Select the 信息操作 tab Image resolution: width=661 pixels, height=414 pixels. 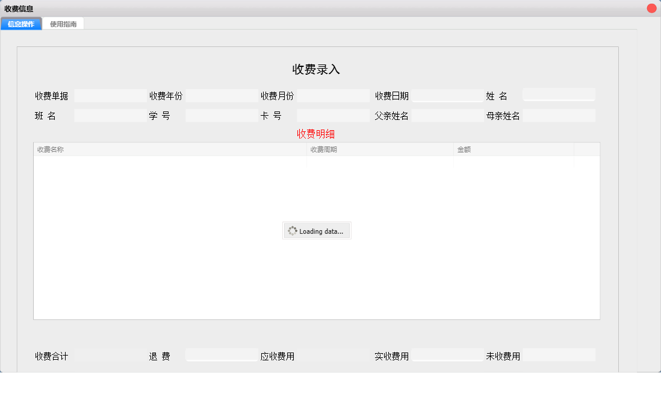22,24
